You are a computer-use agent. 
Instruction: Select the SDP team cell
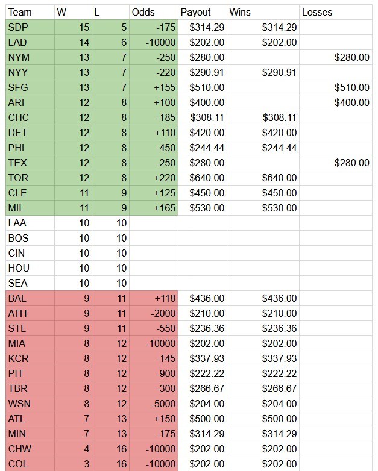(x=29, y=28)
